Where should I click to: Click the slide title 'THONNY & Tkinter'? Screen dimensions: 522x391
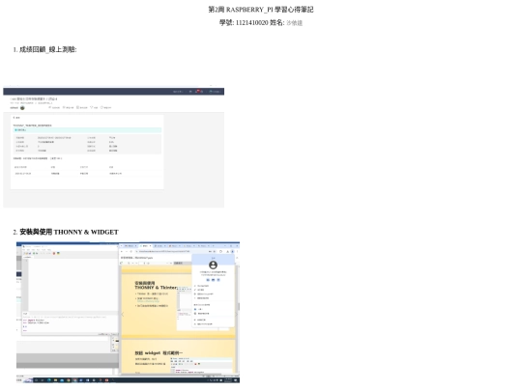(x=157, y=288)
